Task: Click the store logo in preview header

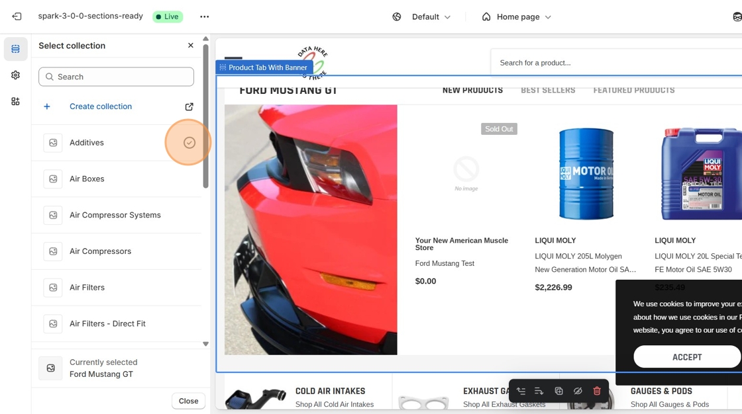Action: click(312, 62)
